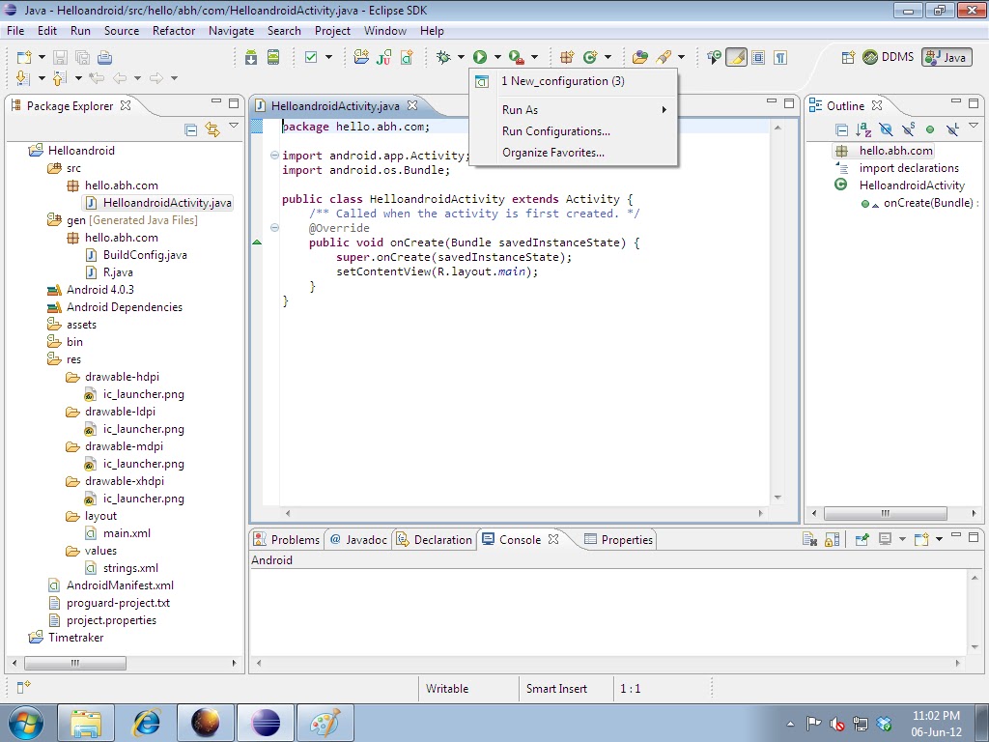Click Collapse All in Package Explorer
Image resolution: width=989 pixels, height=742 pixels.
click(190, 130)
